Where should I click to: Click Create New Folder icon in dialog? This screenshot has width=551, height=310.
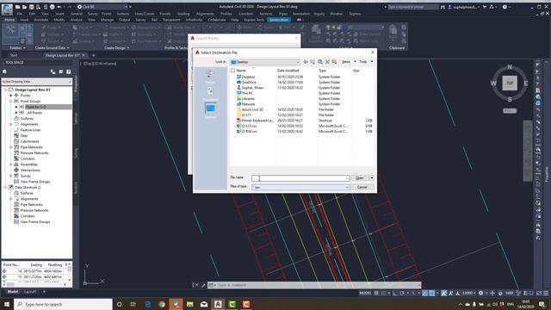tap(334, 62)
